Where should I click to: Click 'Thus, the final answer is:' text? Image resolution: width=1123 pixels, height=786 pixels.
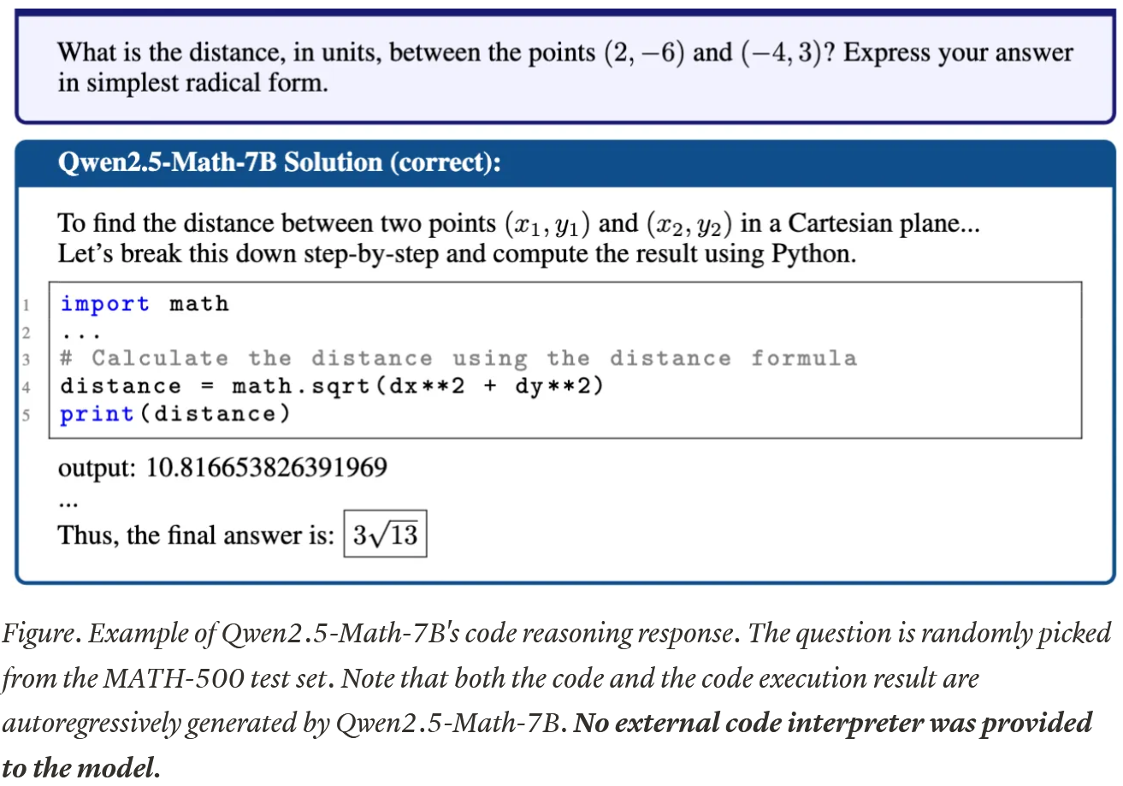[x=196, y=535]
